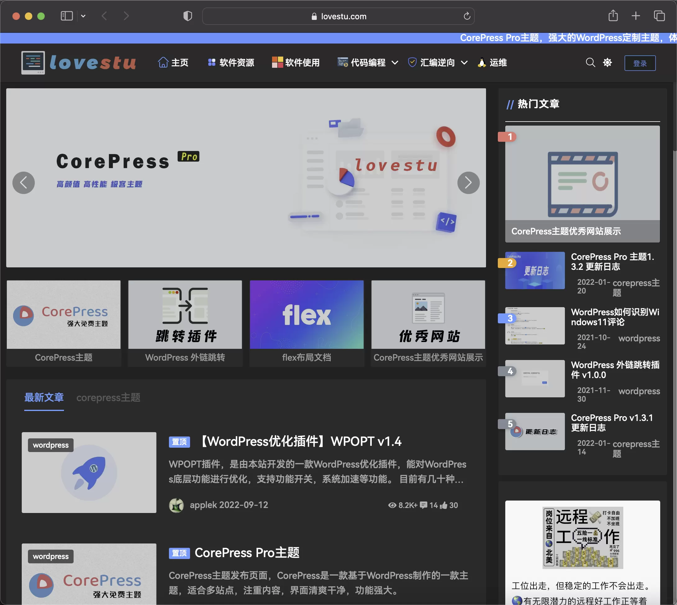The width and height of the screenshot is (677, 605).
Task: Open CorePress Pro 主题1.3.2 更新日志 link
Action: click(x=613, y=261)
